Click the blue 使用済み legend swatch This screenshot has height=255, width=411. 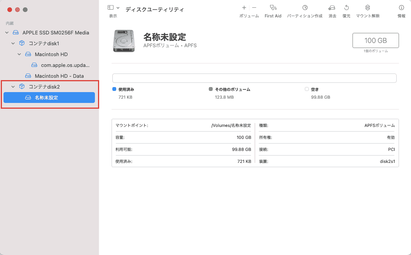point(114,89)
